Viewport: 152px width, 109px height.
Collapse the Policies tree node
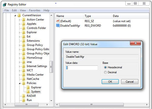point(20,83)
